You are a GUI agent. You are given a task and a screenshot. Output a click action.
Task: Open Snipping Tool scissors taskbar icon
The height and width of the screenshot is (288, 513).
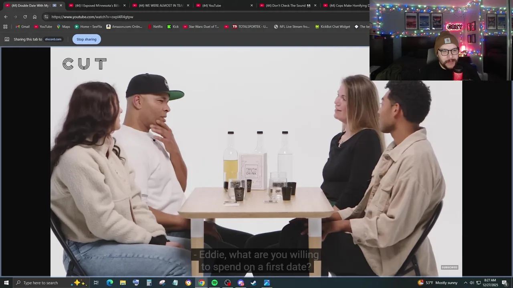click(162, 283)
